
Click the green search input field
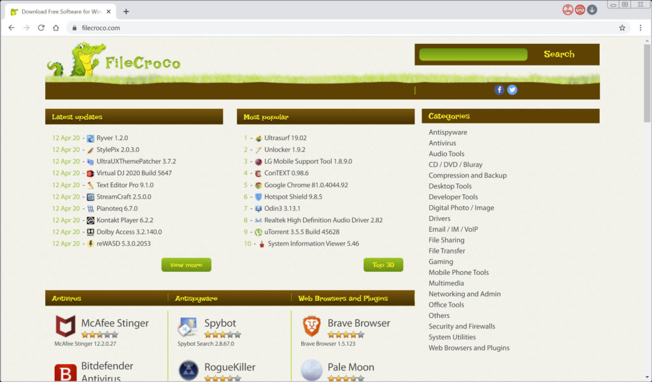pos(473,55)
